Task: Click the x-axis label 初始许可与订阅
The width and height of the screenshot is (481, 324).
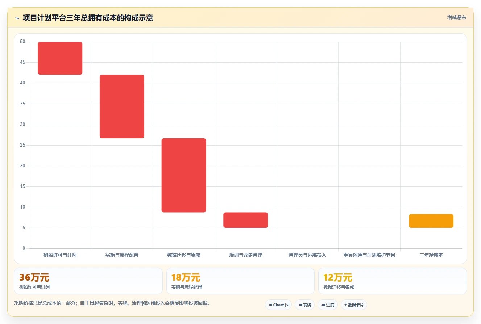Action: pyautogui.click(x=60, y=255)
